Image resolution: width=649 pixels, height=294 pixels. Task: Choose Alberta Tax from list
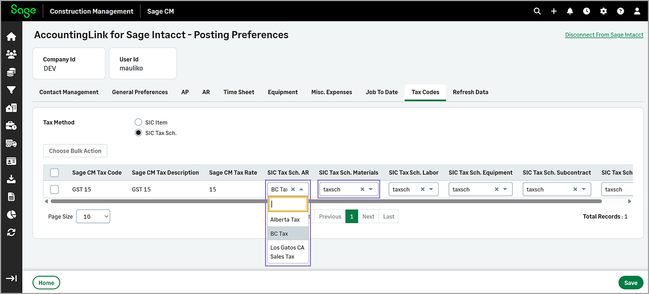[288, 220]
